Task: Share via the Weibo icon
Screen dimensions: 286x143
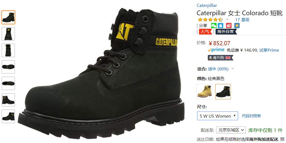Action: pos(229,25)
